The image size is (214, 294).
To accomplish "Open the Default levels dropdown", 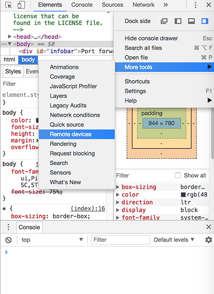I will click(174, 240).
